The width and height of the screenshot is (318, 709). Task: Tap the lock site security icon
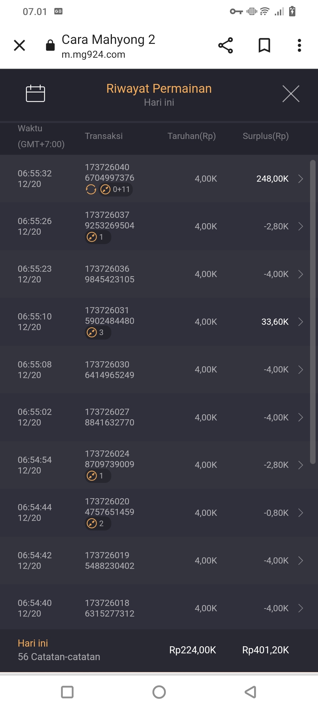coord(50,46)
